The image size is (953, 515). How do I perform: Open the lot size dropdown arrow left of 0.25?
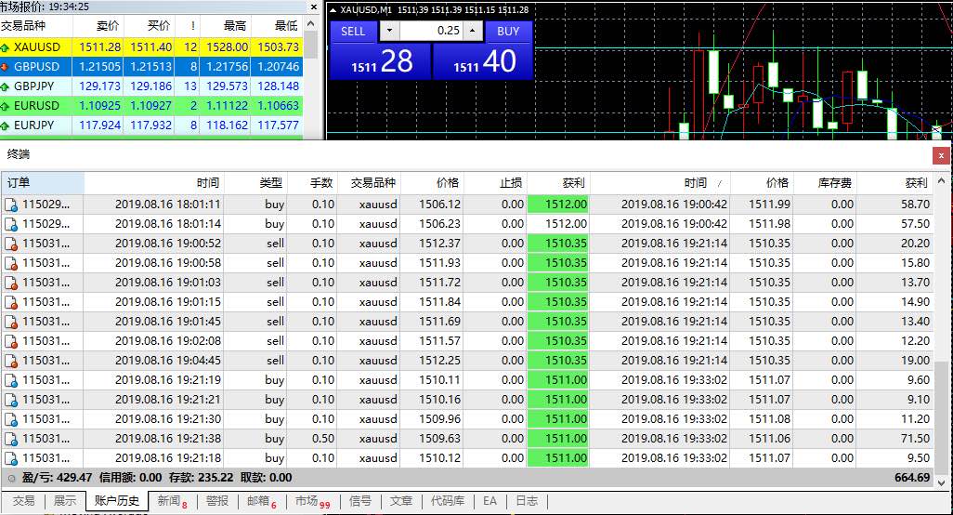pos(389,31)
